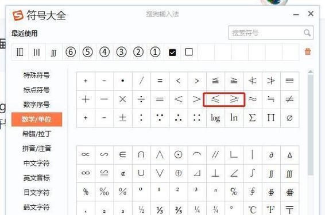Insert the intersection ∩ symbol
This screenshot has width=325, height=215.
point(141,155)
